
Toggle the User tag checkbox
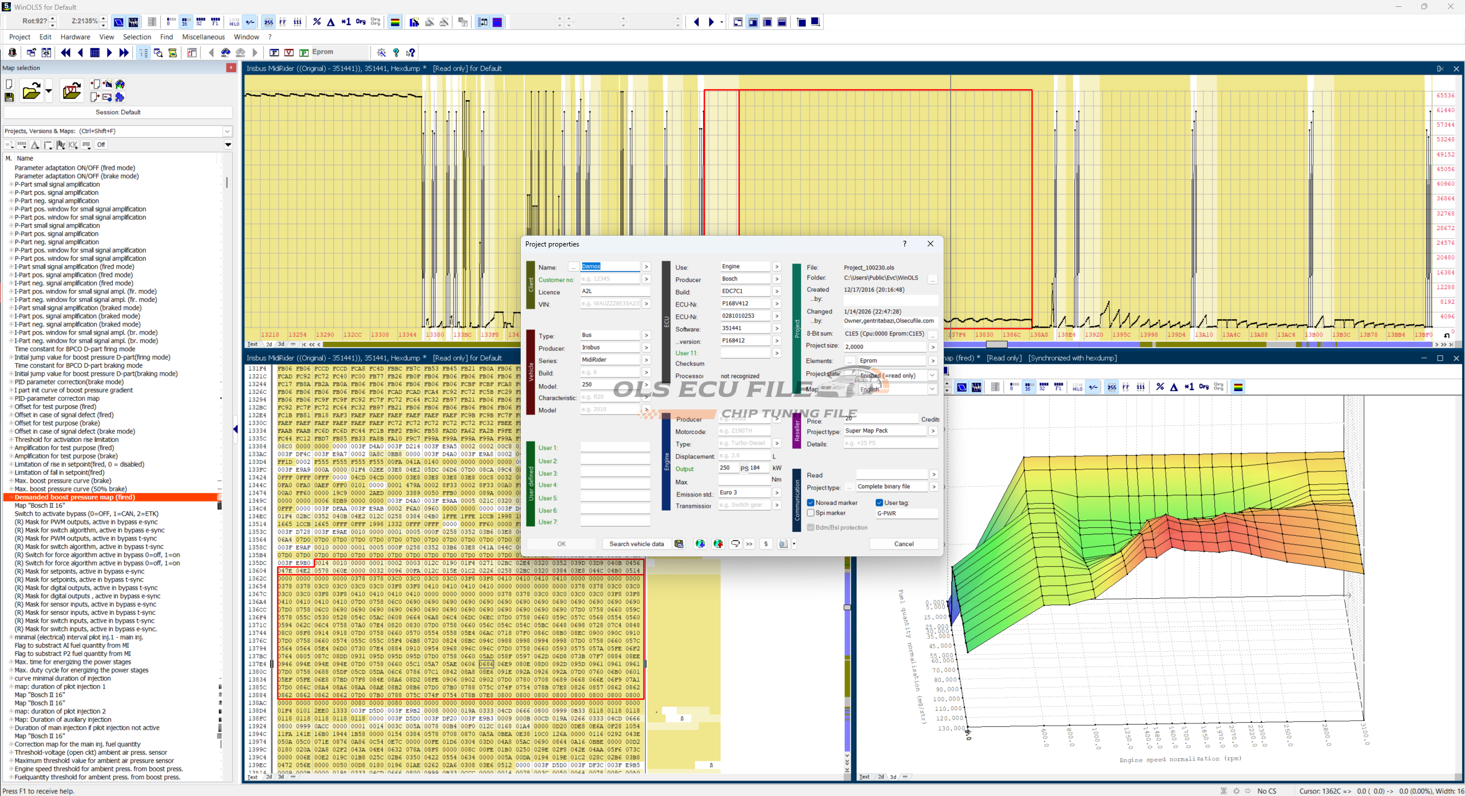pyautogui.click(x=880, y=503)
